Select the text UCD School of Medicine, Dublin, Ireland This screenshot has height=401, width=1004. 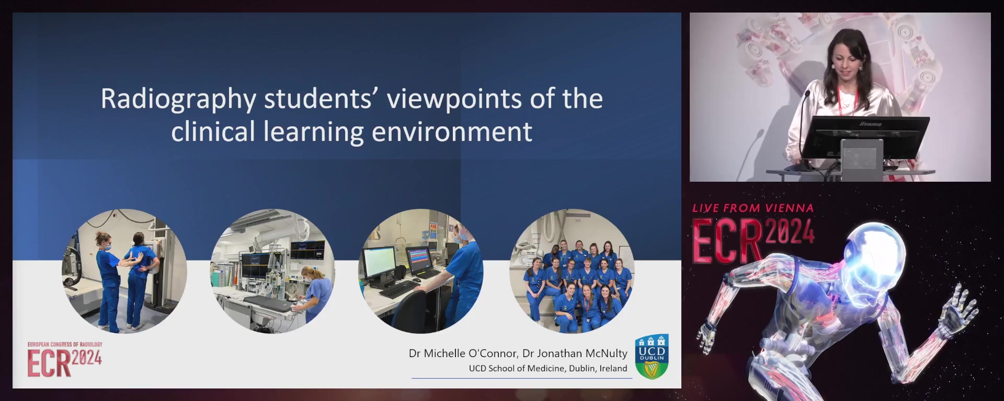[x=547, y=369]
